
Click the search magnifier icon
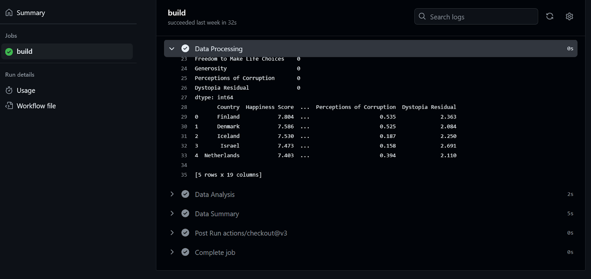[422, 17]
